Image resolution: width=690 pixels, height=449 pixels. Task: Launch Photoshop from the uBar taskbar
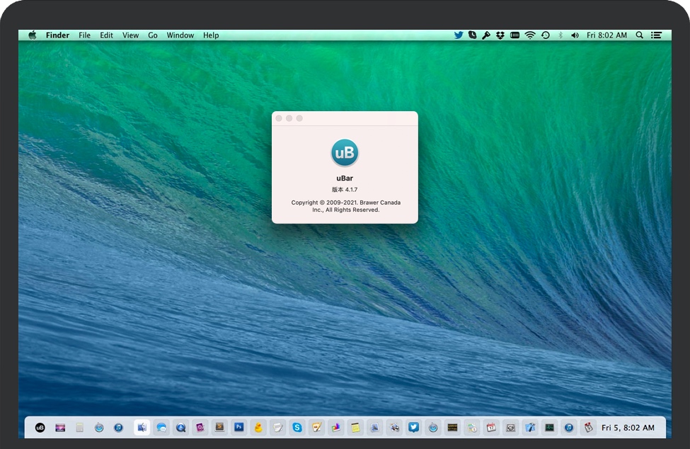click(239, 428)
